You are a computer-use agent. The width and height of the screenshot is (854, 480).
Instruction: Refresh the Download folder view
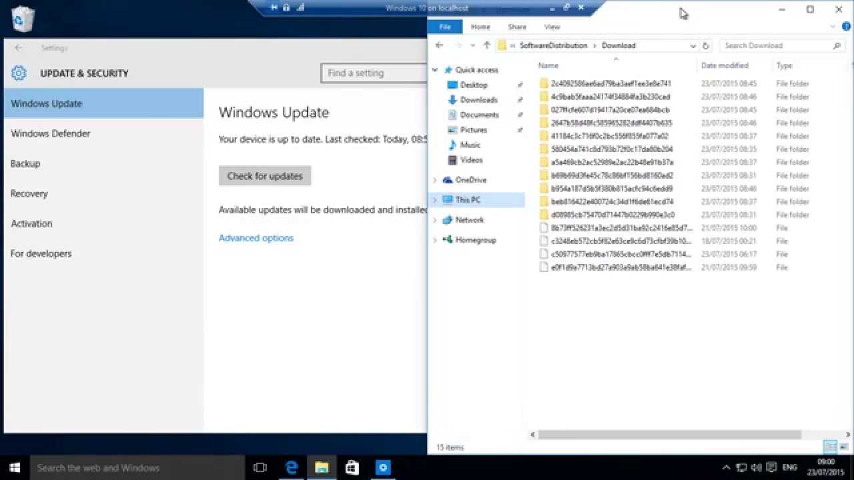pos(707,45)
